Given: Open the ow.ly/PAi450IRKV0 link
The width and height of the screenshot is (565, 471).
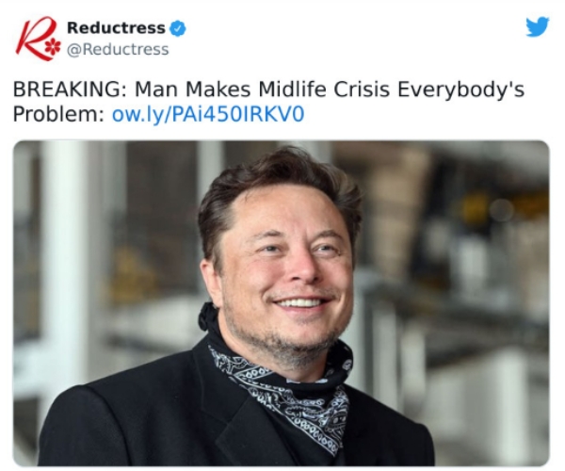Looking at the screenshot, I should click(x=208, y=114).
